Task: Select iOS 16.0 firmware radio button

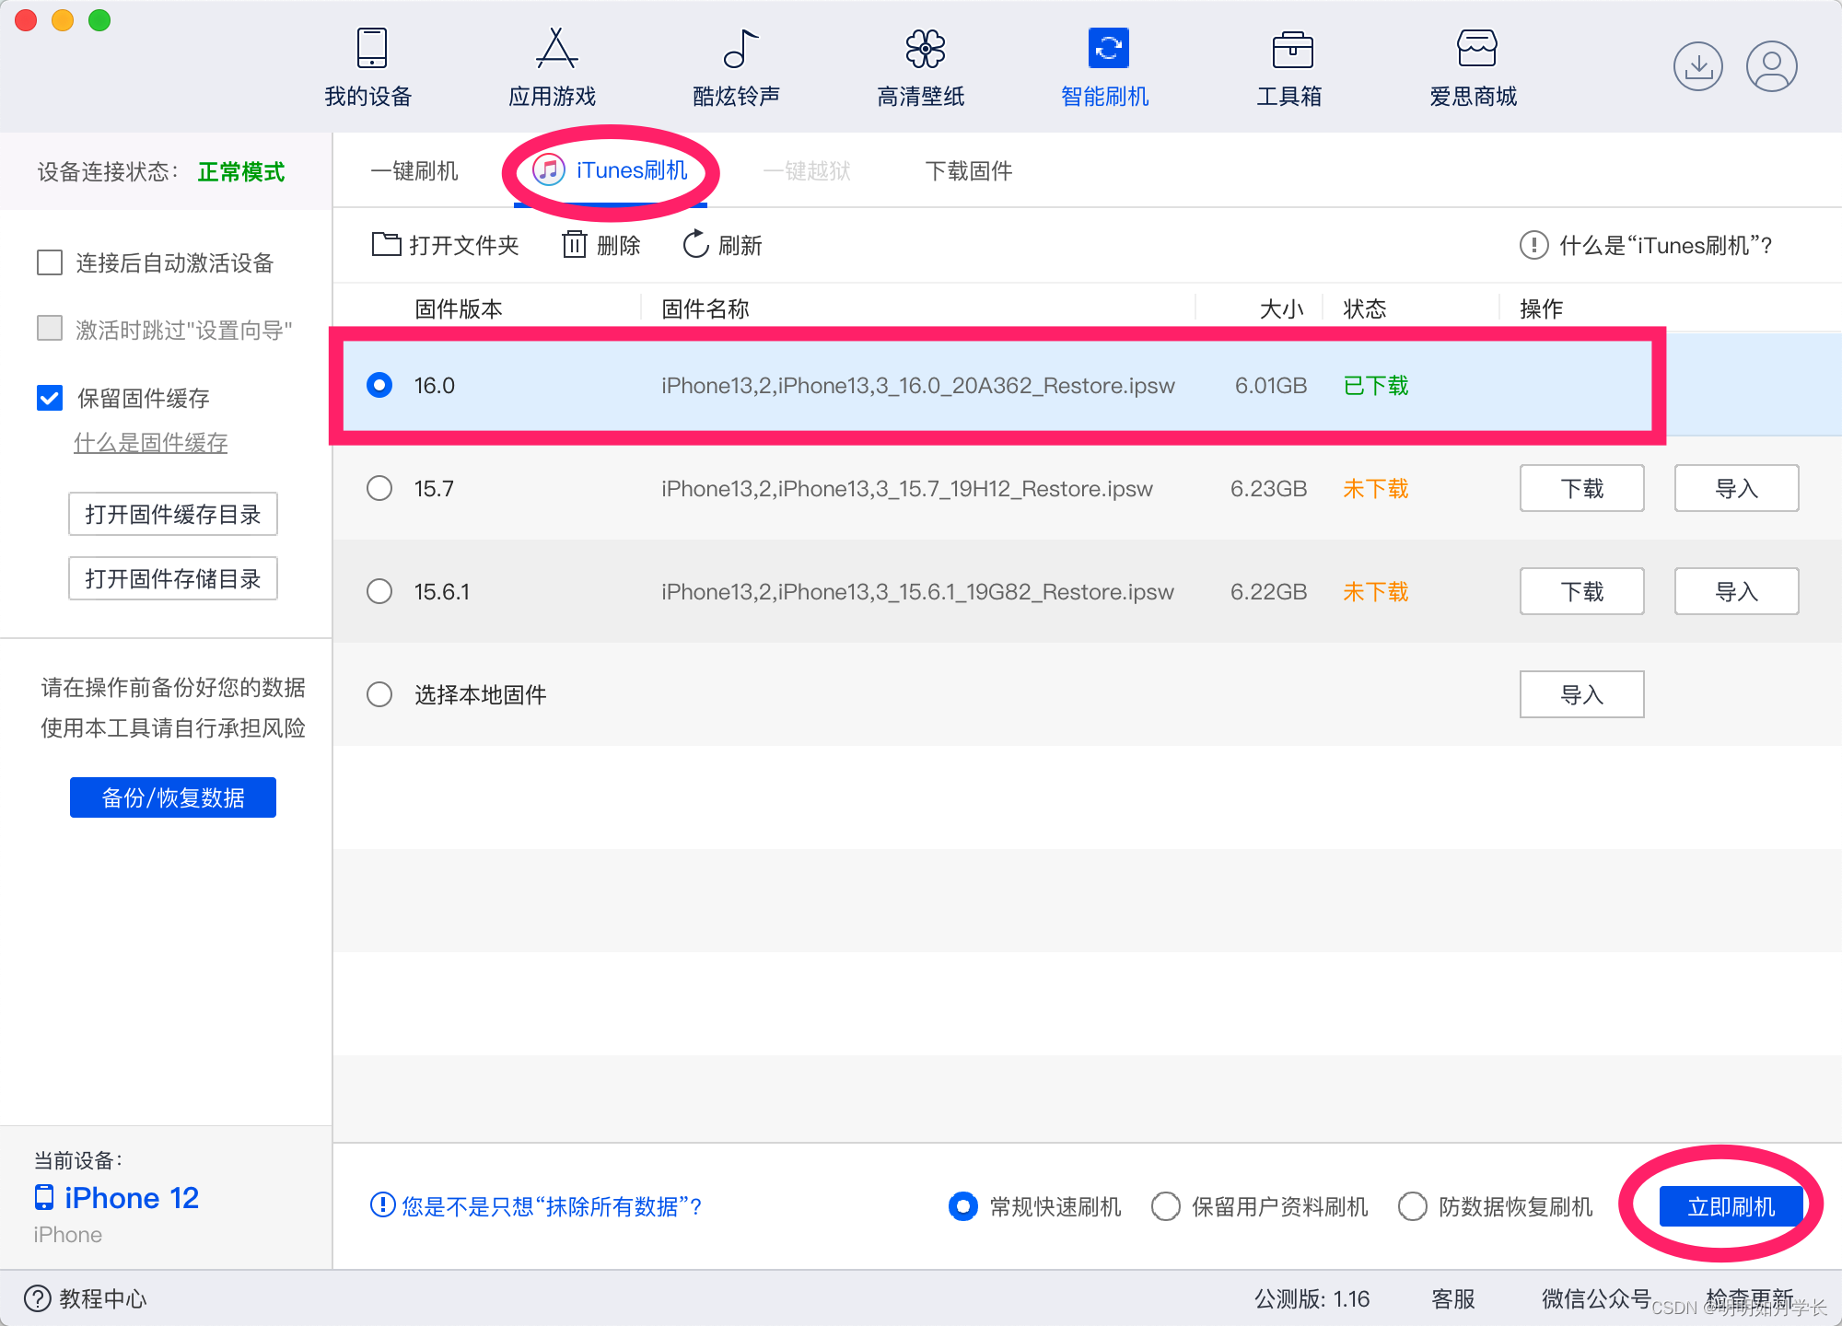Action: pos(378,386)
